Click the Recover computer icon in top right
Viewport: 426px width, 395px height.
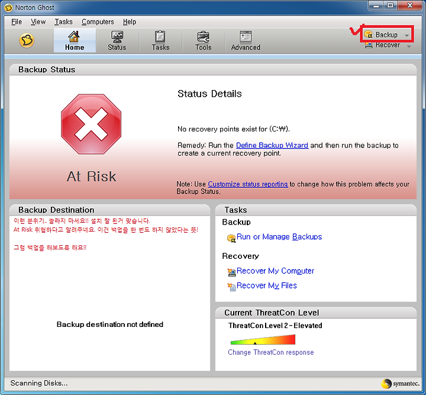pyautogui.click(x=369, y=45)
